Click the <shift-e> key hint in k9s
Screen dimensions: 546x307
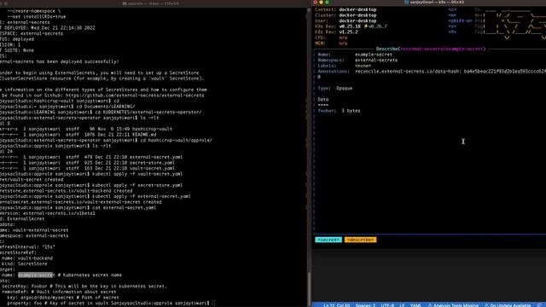tap(461, 20)
